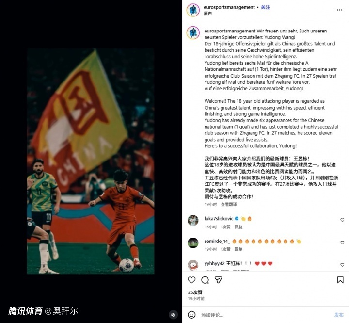Open eurosportsmanagement profile avatar in header

tap(193, 10)
